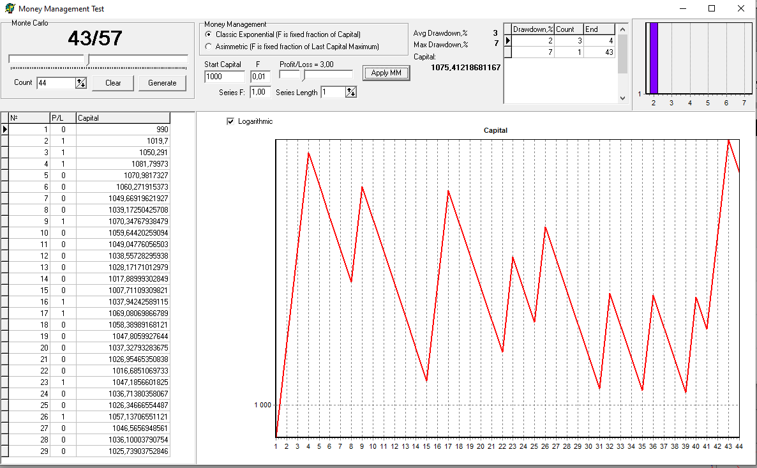The width and height of the screenshot is (757, 468).
Task: Select the drawdown row marker arrow
Action: tap(508, 41)
